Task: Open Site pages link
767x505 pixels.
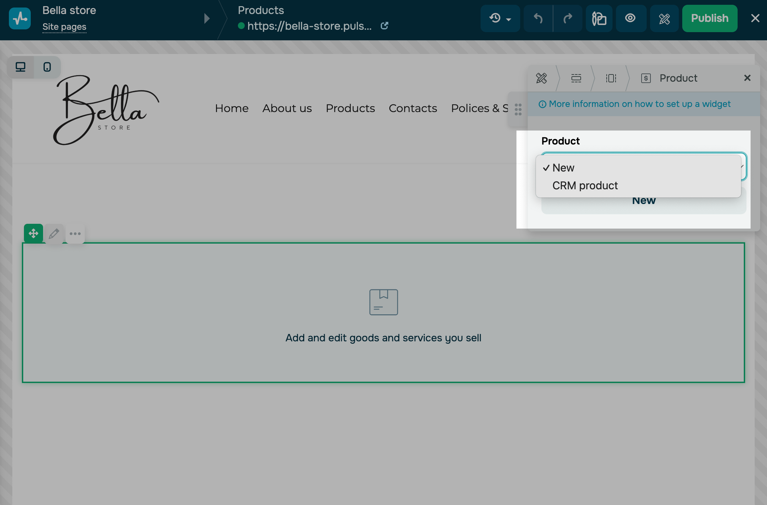Action: (x=64, y=27)
